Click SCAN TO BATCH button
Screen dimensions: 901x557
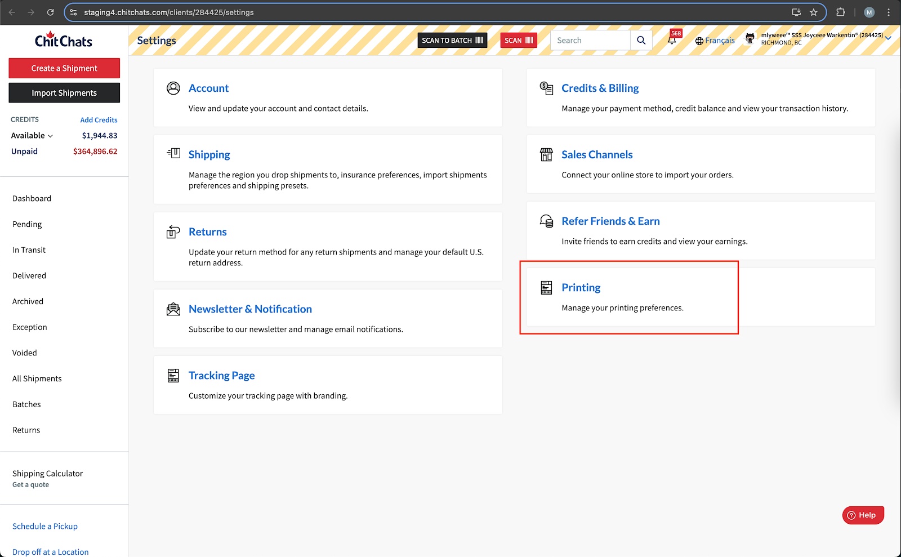[x=452, y=40]
